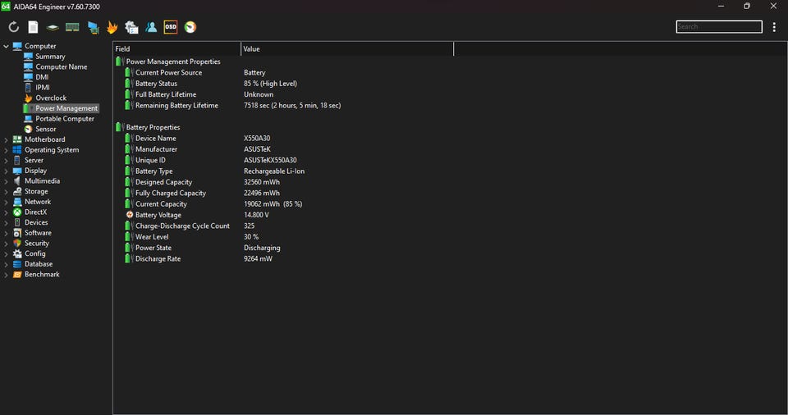Expand the Display tree node
The width and height of the screenshot is (788, 415).
click(x=6, y=171)
